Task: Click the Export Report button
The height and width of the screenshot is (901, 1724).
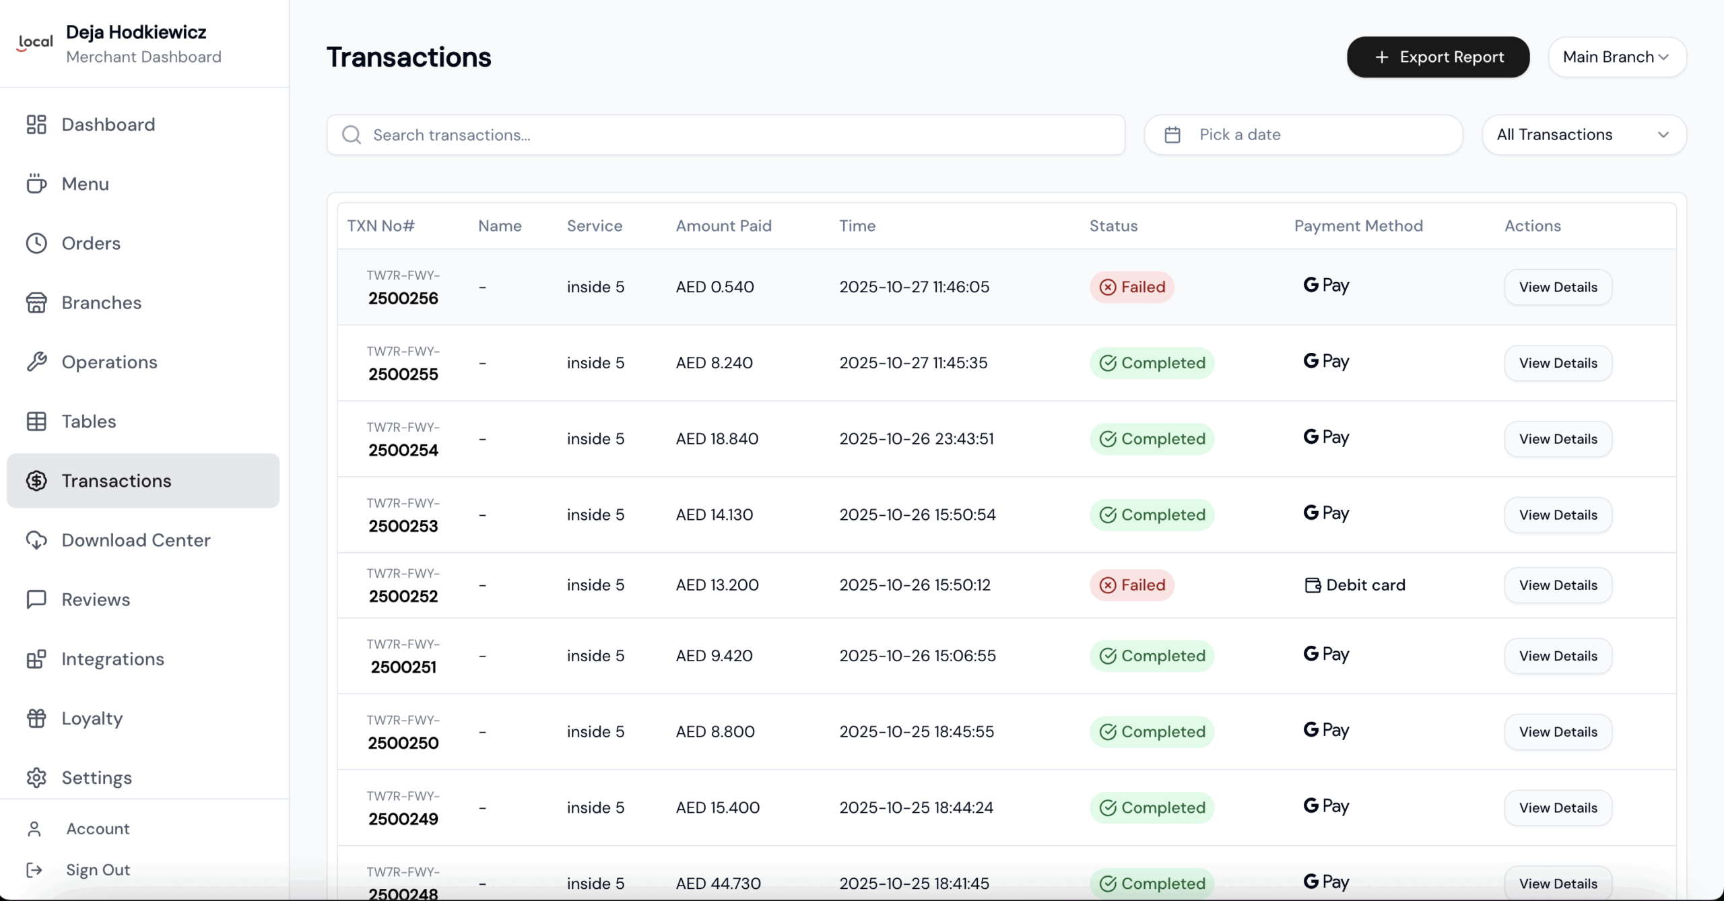Action: pos(1438,57)
